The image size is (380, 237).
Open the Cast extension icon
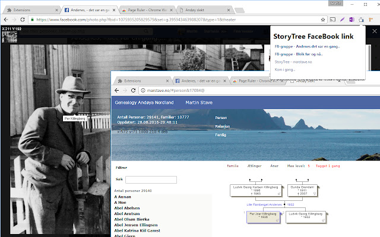[332, 20]
